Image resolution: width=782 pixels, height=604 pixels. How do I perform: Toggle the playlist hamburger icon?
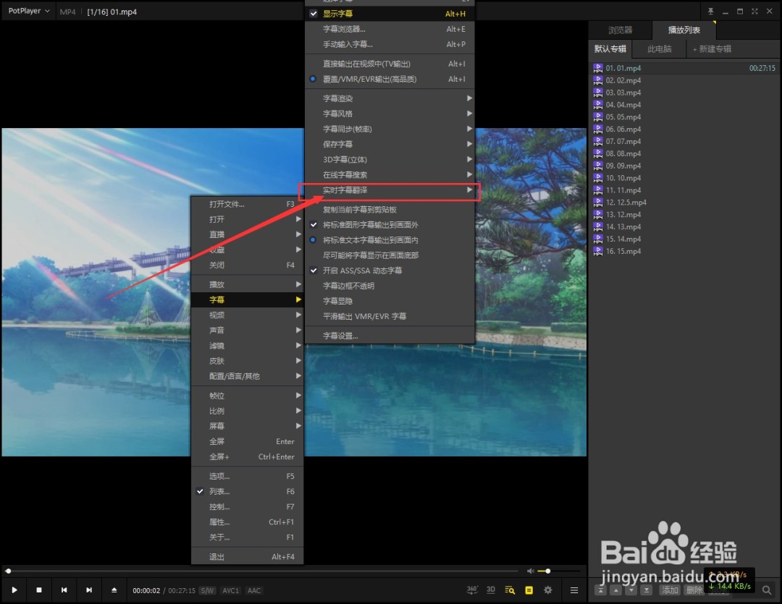(x=574, y=590)
